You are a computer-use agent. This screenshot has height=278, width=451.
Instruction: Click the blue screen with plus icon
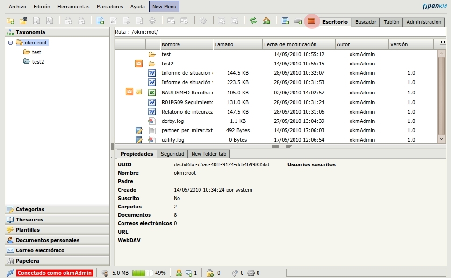286,21
